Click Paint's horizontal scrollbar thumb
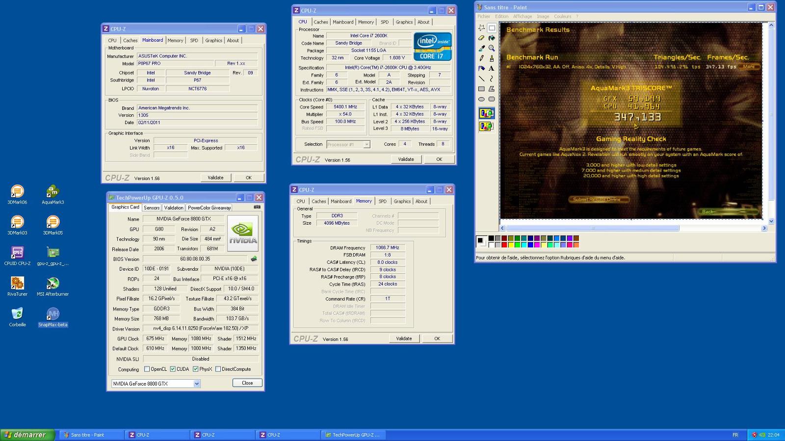Screen dimensions: 785x441 [593, 228]
